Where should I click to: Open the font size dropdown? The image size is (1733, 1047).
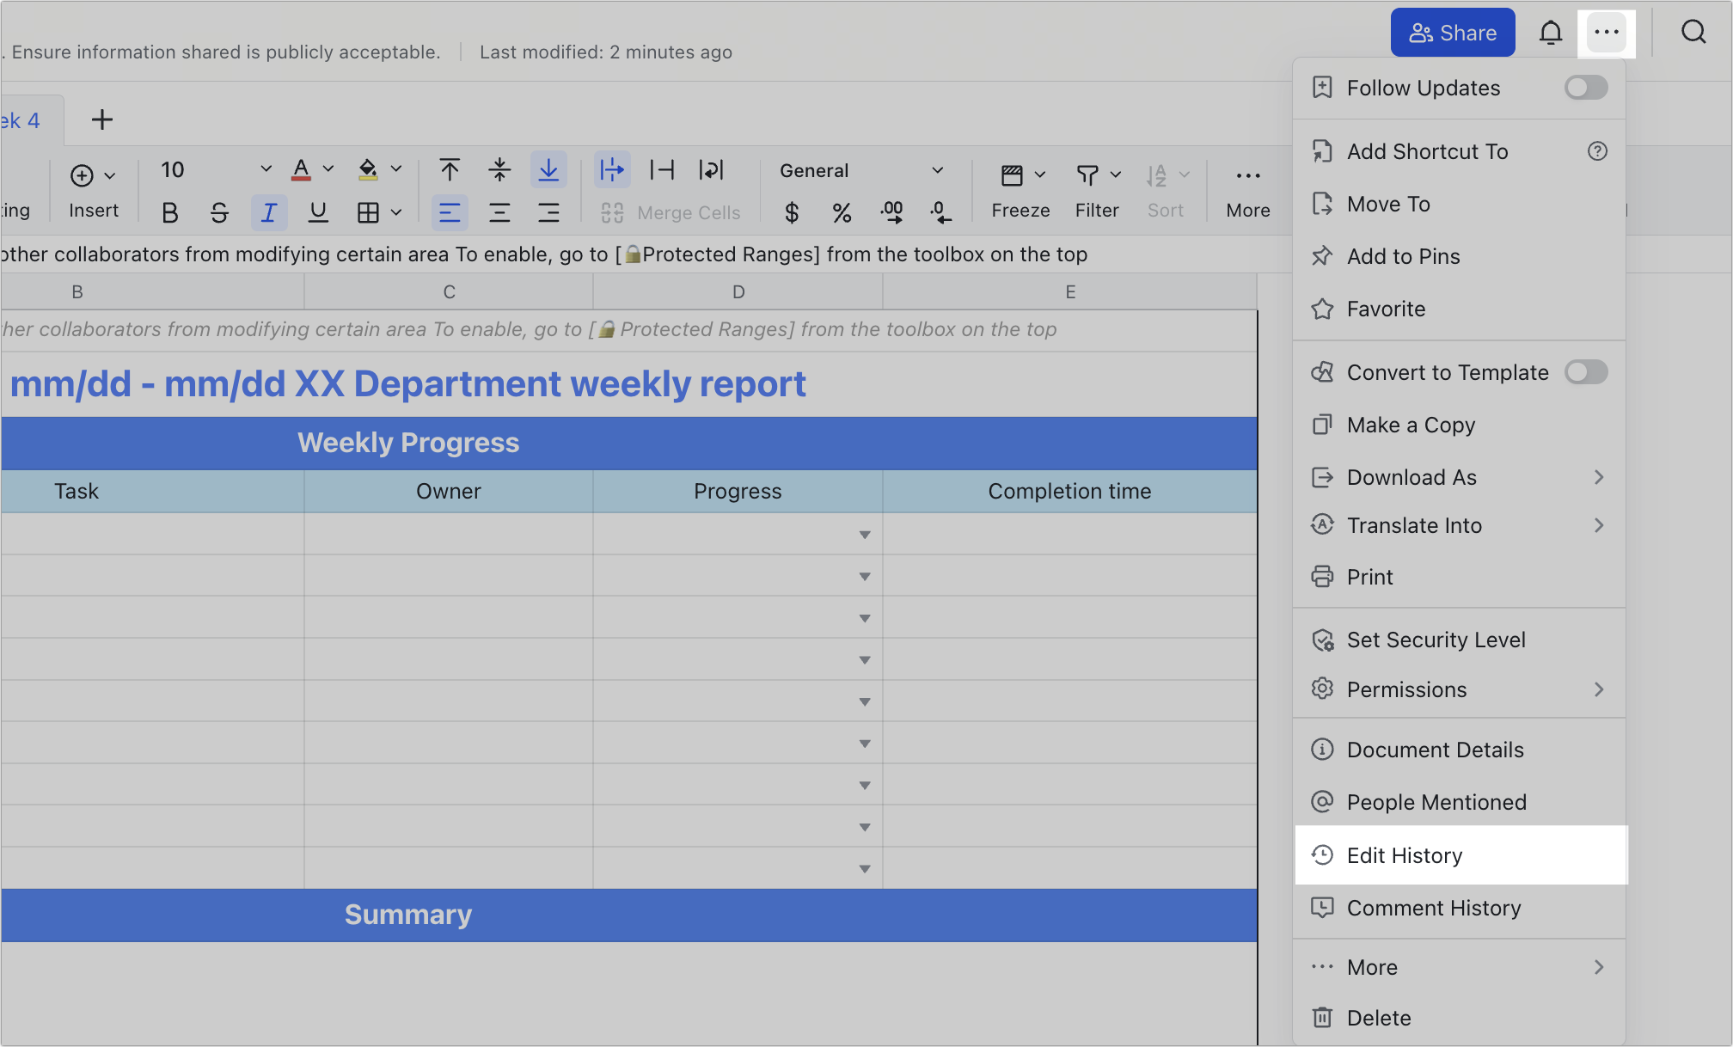coord(264,169)
